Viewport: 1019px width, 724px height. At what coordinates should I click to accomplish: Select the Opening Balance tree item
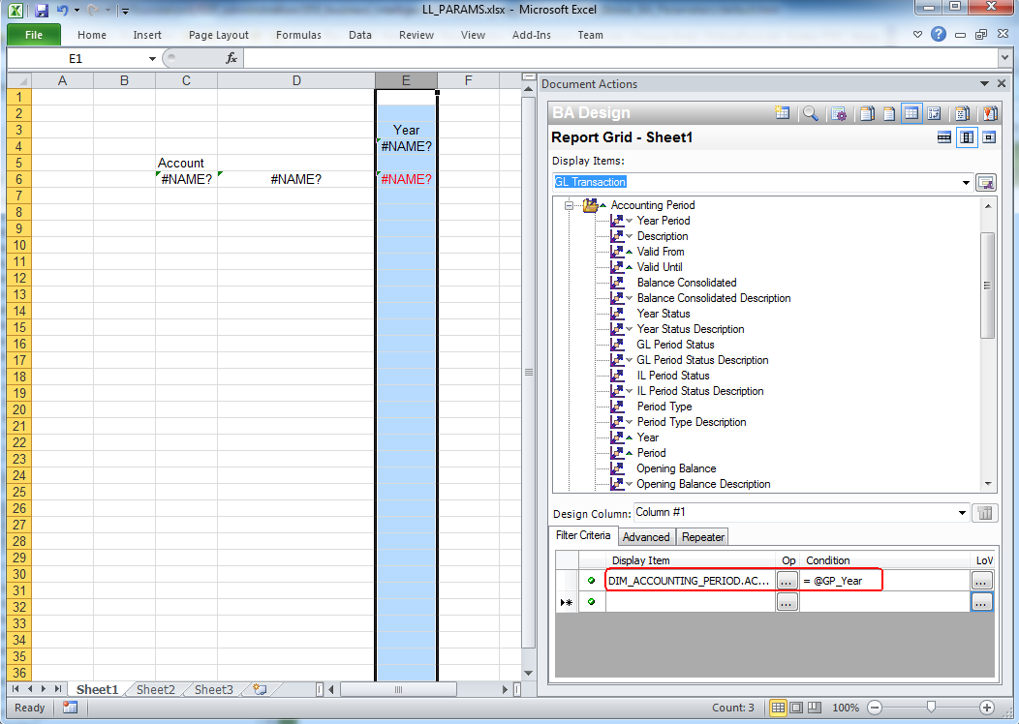click(x=676, y=468)
